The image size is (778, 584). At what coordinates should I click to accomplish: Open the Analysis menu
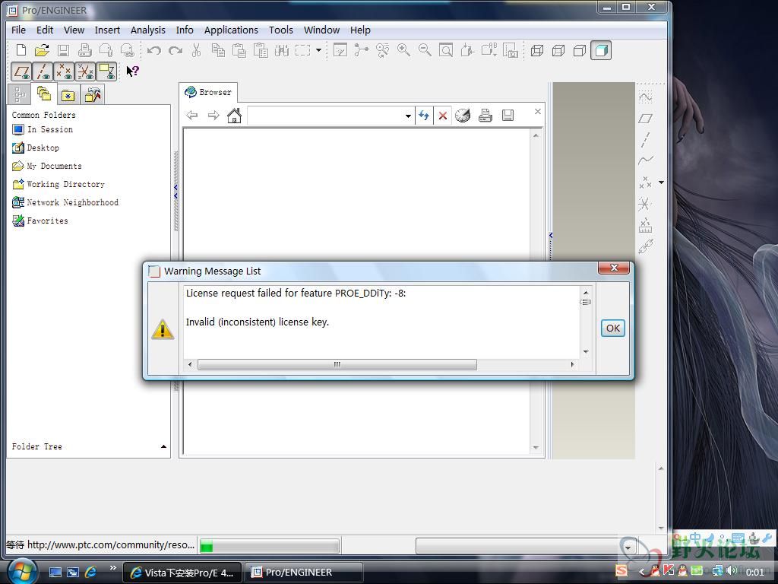148,30
